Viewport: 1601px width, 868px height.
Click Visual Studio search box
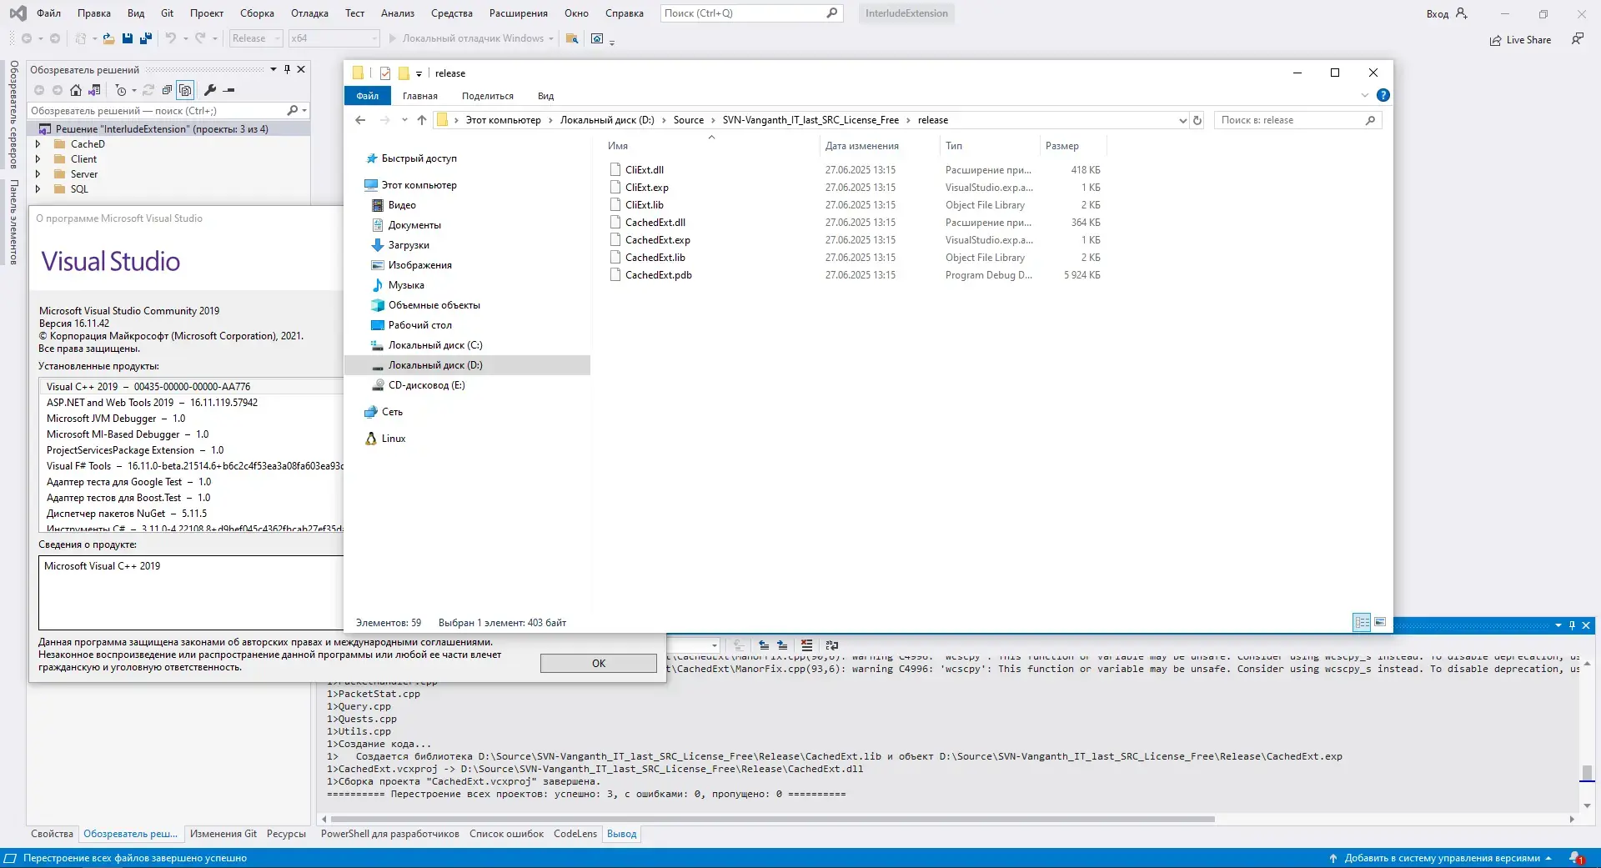(751, 13)
